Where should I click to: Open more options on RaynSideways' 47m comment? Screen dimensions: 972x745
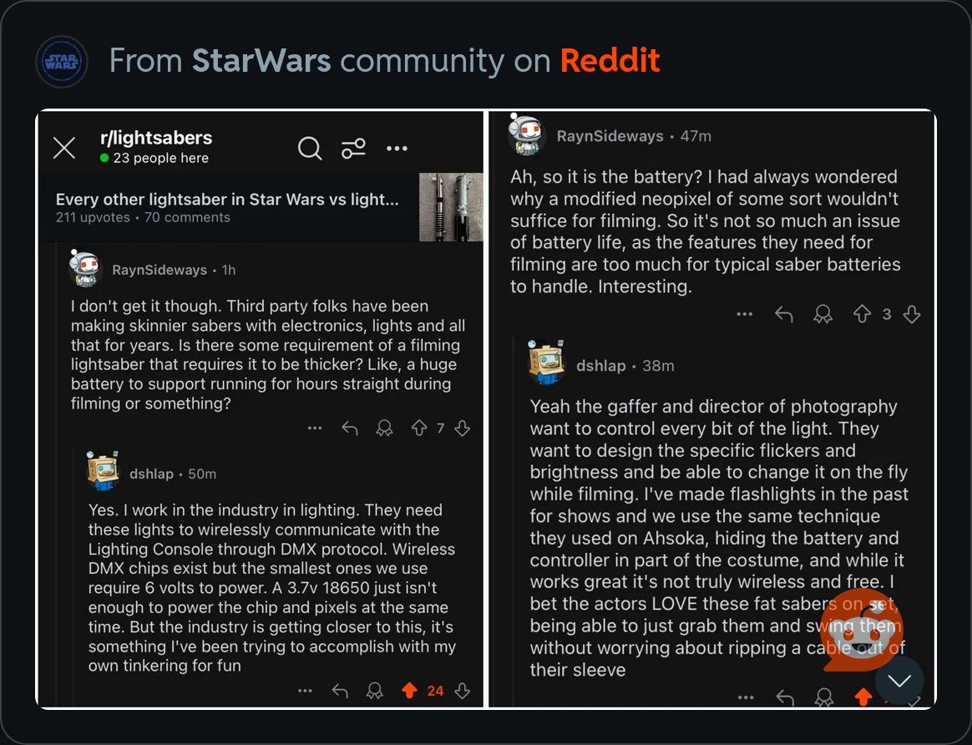tap(745, 314)
